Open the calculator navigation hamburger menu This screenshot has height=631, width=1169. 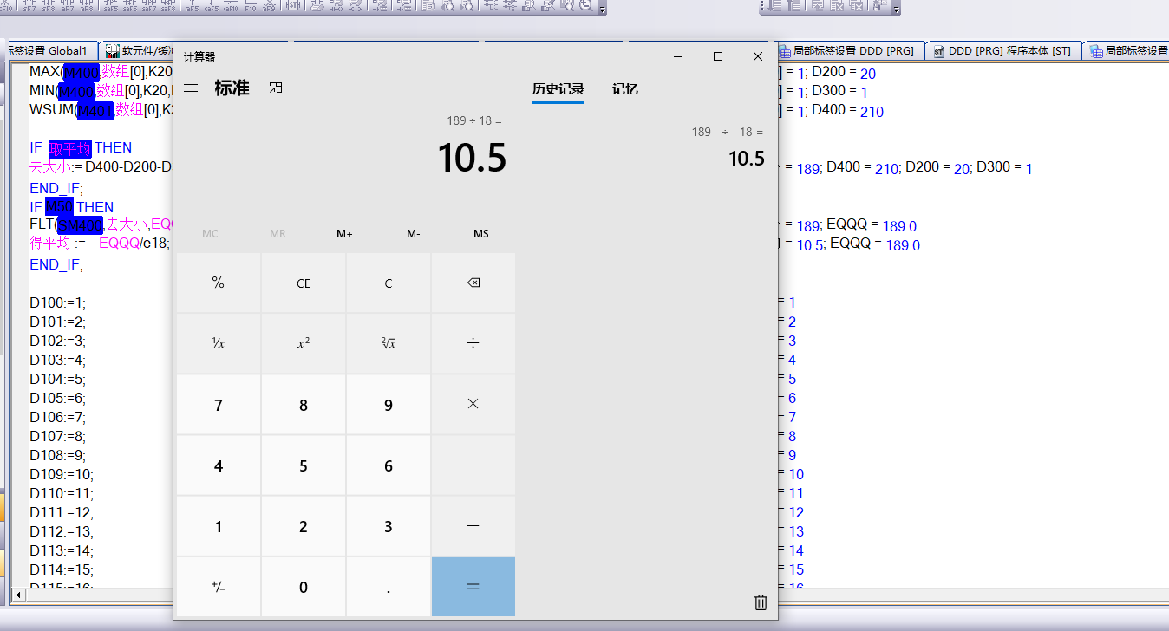click(192, 88)
